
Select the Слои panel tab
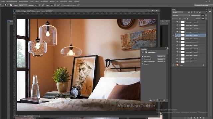174,10
